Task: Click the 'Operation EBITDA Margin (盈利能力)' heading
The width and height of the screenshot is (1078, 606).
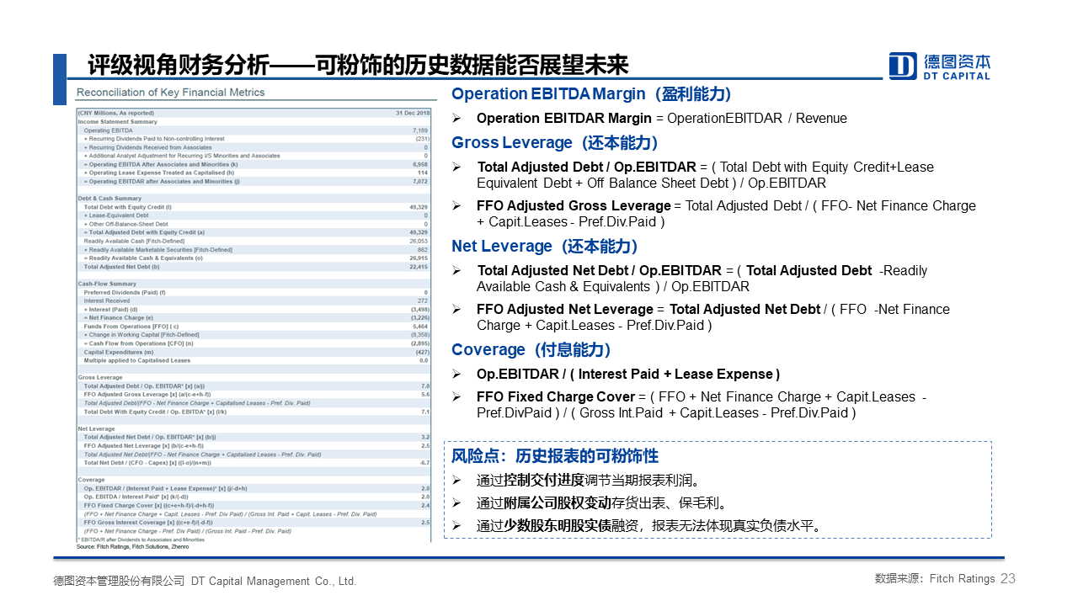Action: pos(591,93)
